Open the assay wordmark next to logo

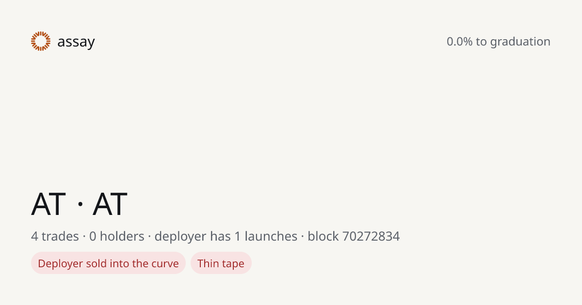pos(76,42)
